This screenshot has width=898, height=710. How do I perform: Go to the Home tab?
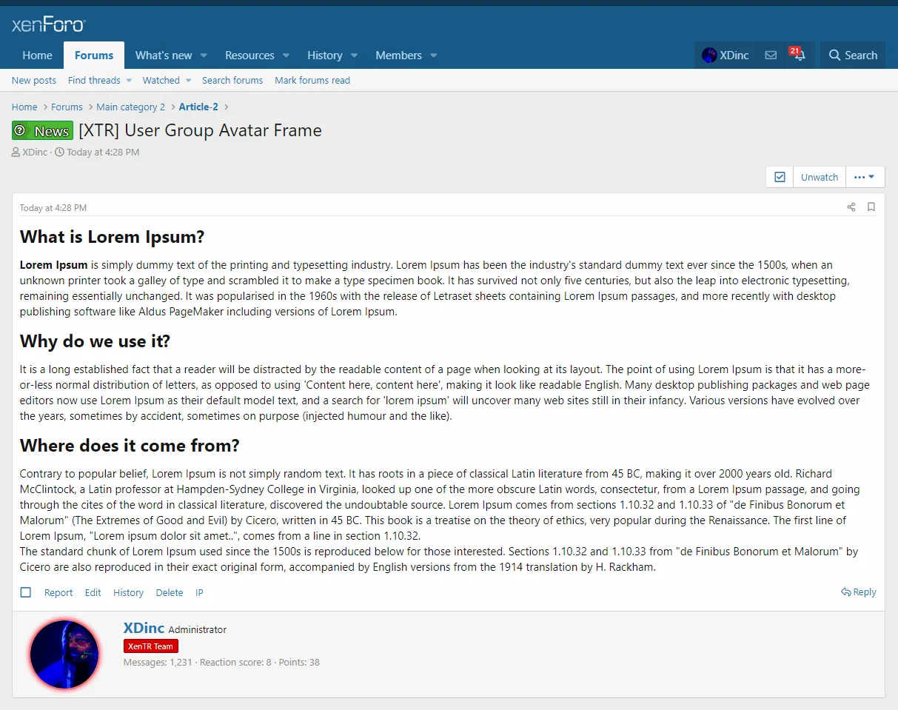coord(37,56)
